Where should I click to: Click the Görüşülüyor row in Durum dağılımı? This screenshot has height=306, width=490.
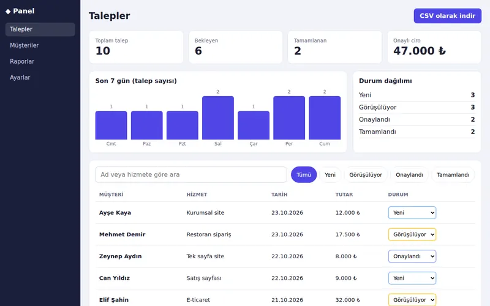[x=417, y=107]
